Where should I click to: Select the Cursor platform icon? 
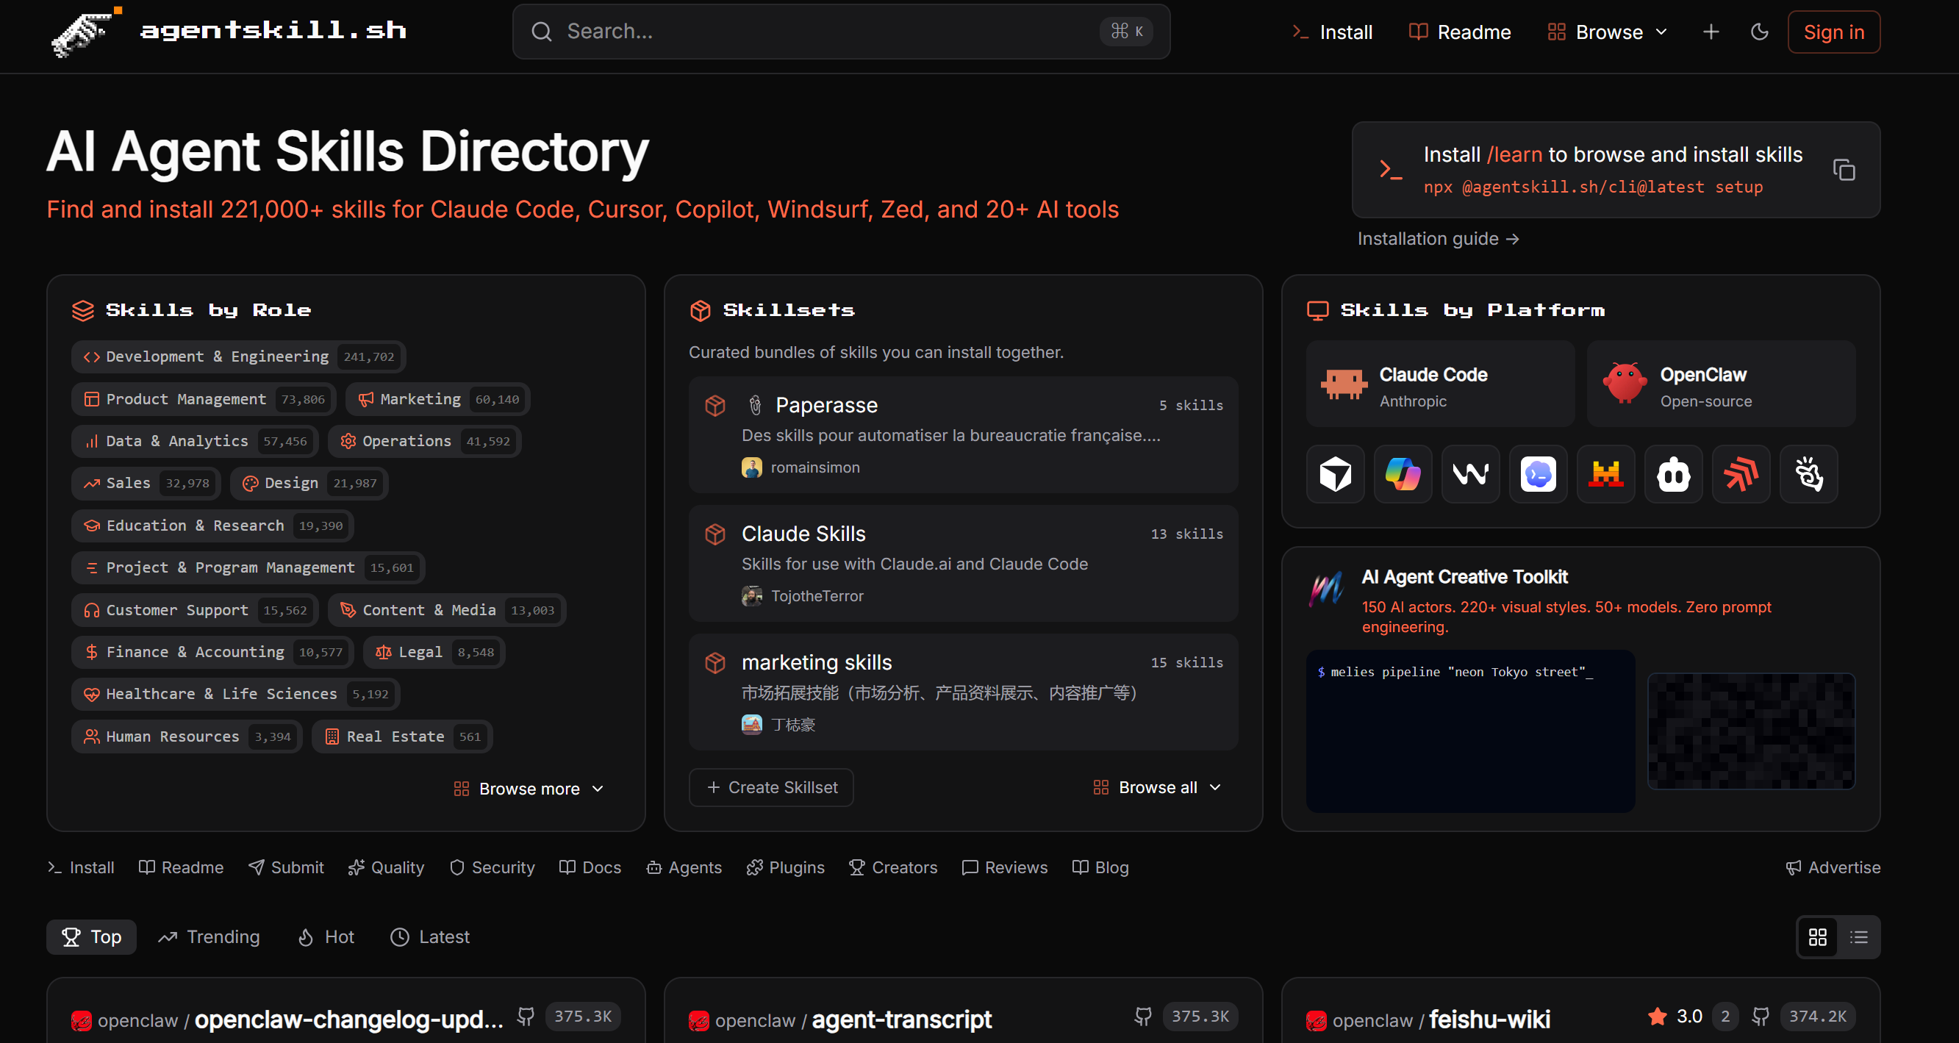click(1335, 473)
